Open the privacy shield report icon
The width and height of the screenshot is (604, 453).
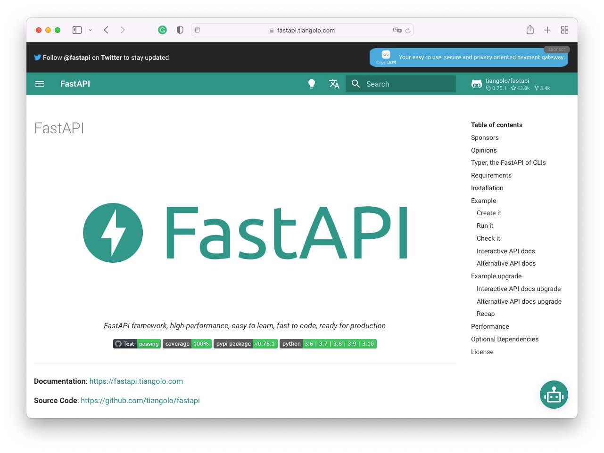point(180,30)
